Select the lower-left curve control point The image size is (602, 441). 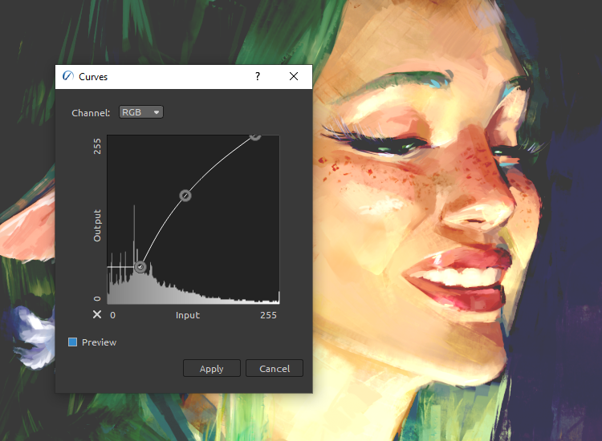pyautogui.click(x=140, y=266)
